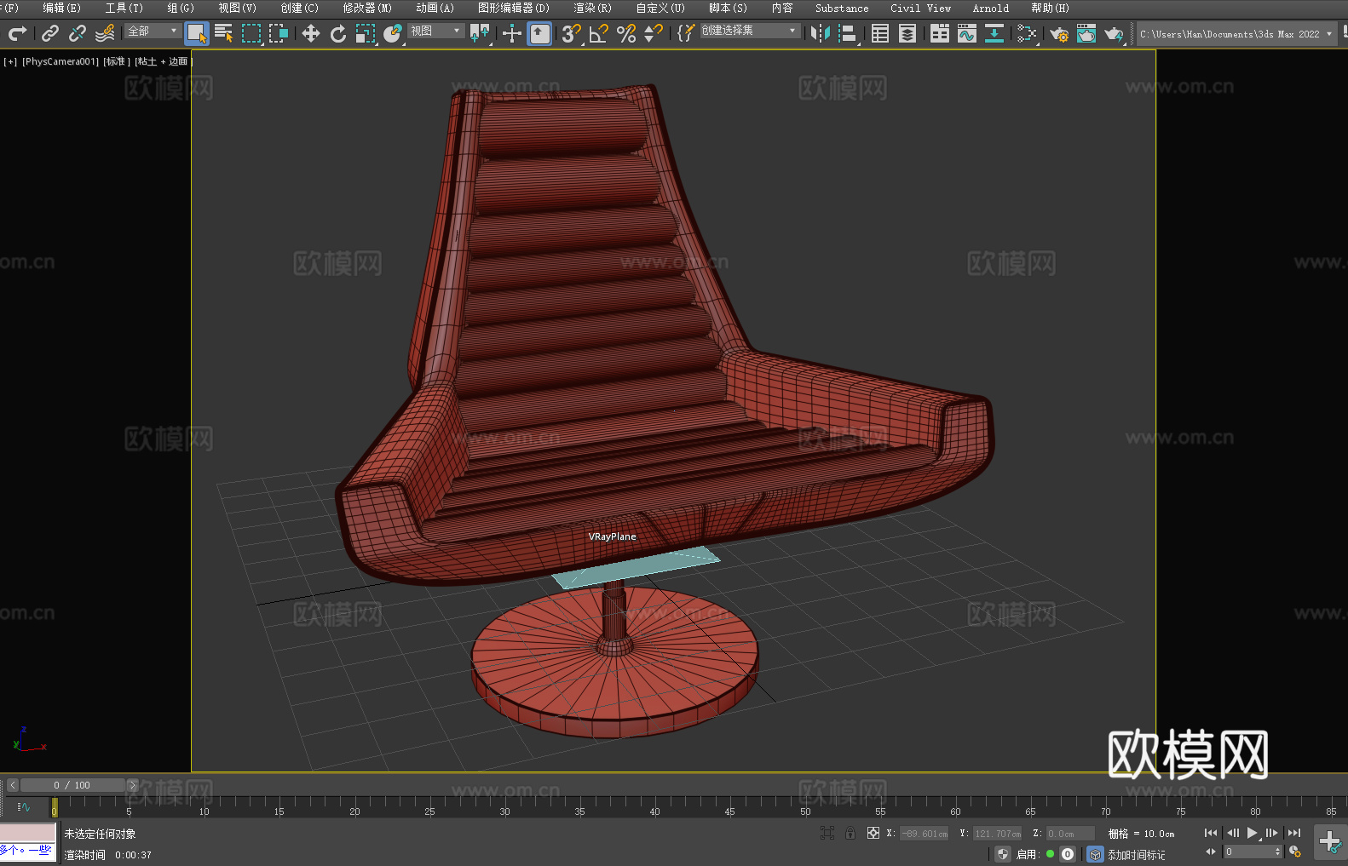1348x866 pixels.
Task: Activate Select and Rotate tool
Action: click(x=338, y=33)
